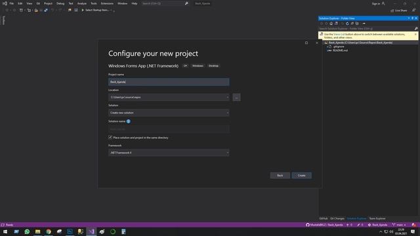Click the Select Startup Item run button

[96, 10]
